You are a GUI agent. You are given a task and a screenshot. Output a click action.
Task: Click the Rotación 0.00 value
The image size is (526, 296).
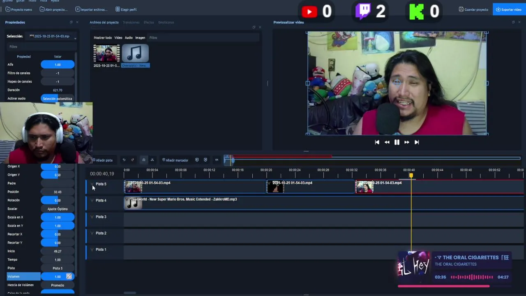[x=58, y=200]
